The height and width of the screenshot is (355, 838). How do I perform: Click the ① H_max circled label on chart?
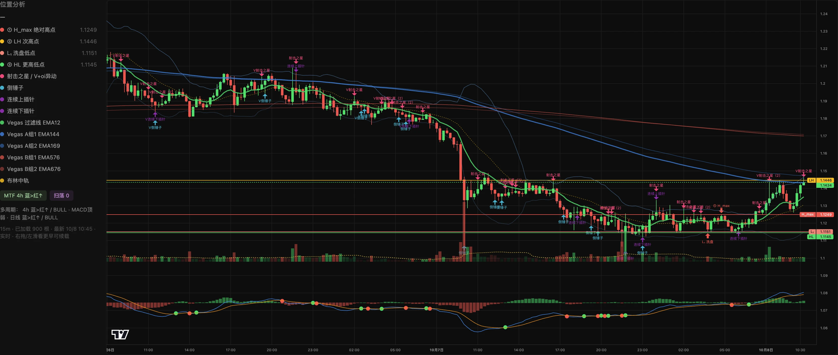point(721,206)
